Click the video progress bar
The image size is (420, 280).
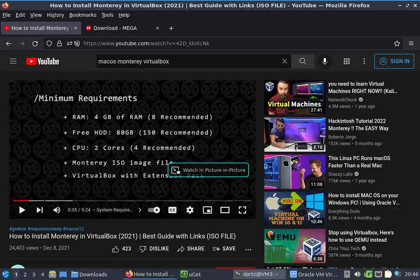point(132,201)
